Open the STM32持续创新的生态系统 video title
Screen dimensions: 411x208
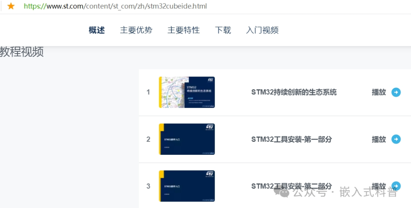coord(294,92)
